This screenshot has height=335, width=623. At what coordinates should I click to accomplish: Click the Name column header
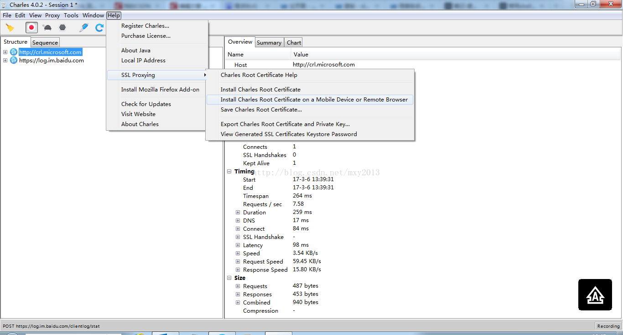point(259,55)
